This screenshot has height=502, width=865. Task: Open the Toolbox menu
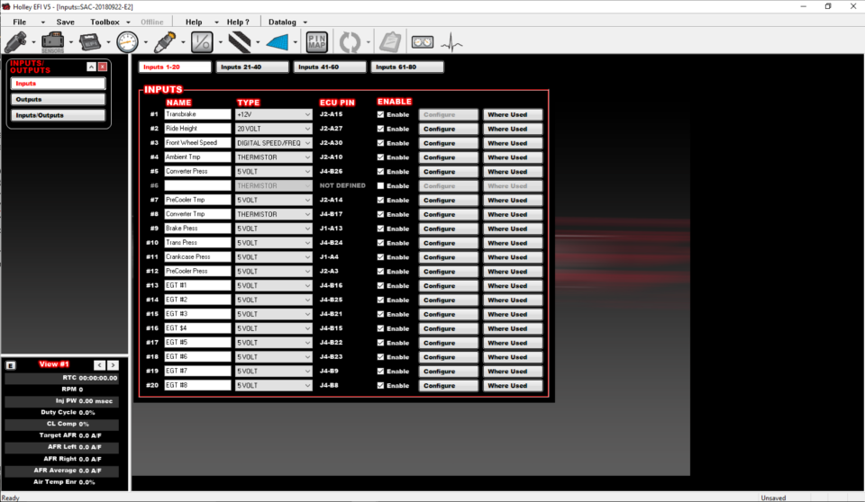tap(105, 22)
